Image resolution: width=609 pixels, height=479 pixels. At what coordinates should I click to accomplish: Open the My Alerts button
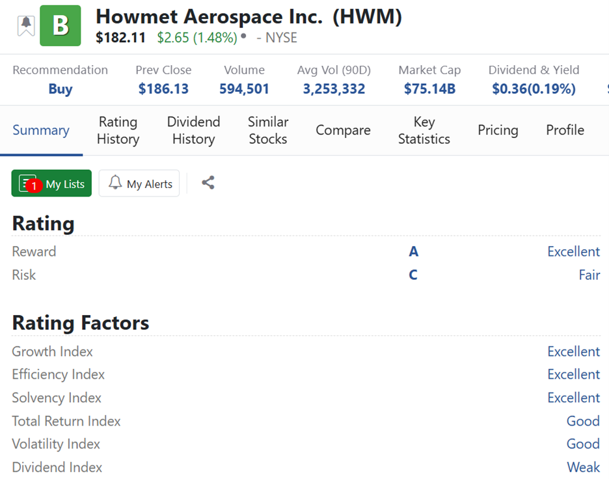click(139, 184)
